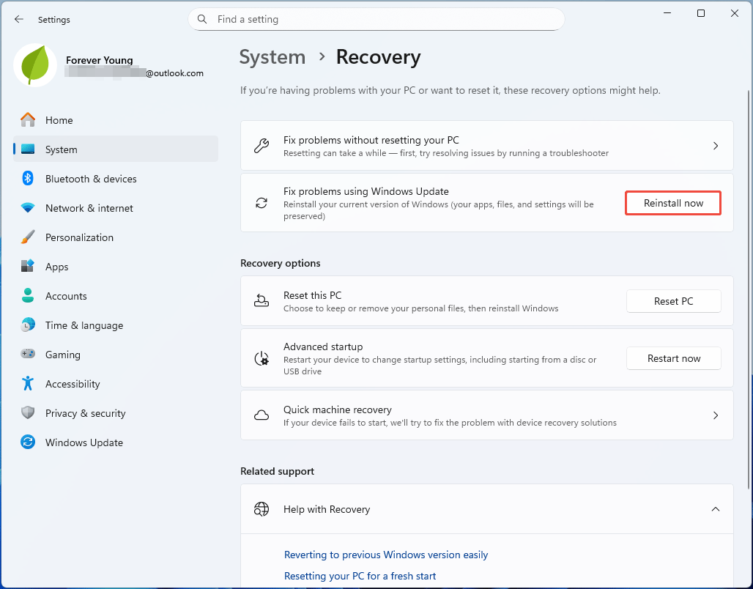Click the back arrow at top left
Image resolution: width=753 pixels, height=589 pixels.
[x=19, y=19]
